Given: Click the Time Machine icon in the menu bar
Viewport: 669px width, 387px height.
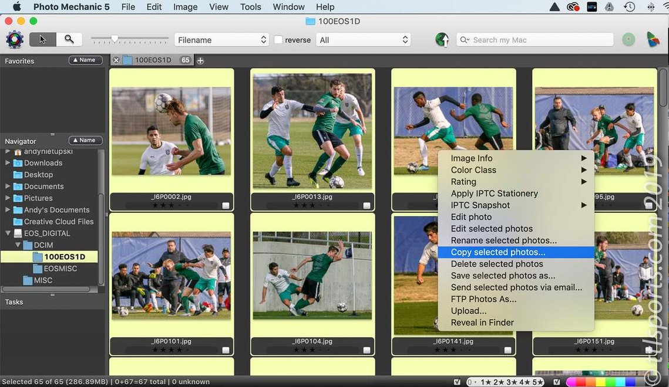Looking at the screenshot, I should [629, 7].
